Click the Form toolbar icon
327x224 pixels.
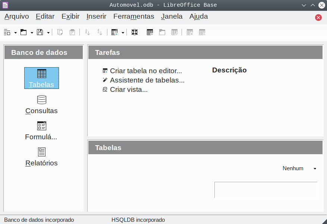(114, 32)
